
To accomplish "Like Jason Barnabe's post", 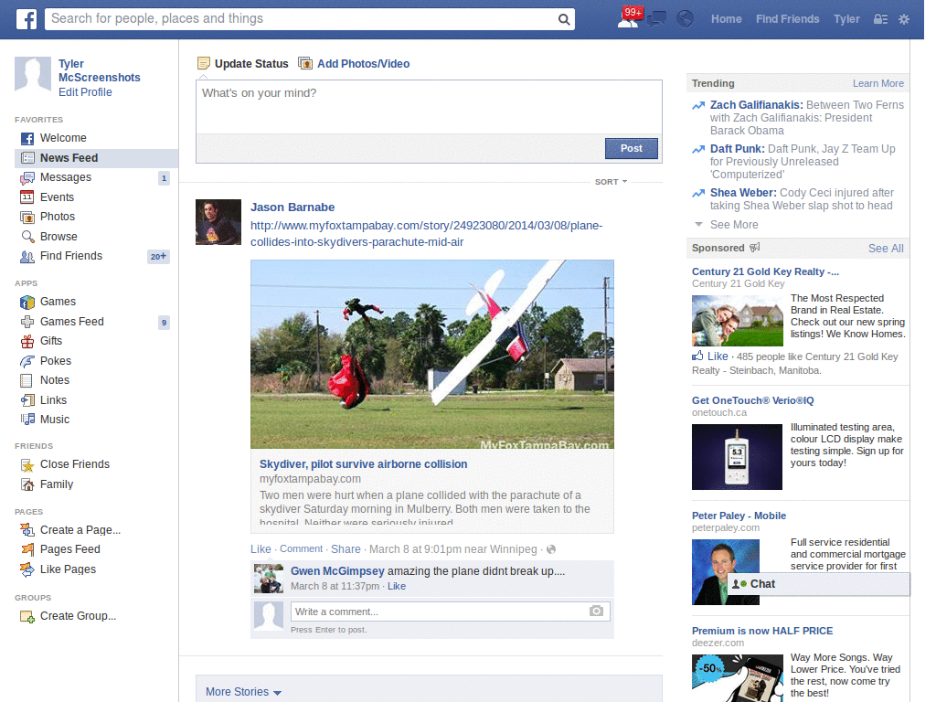I will click(x=261, y=549).
